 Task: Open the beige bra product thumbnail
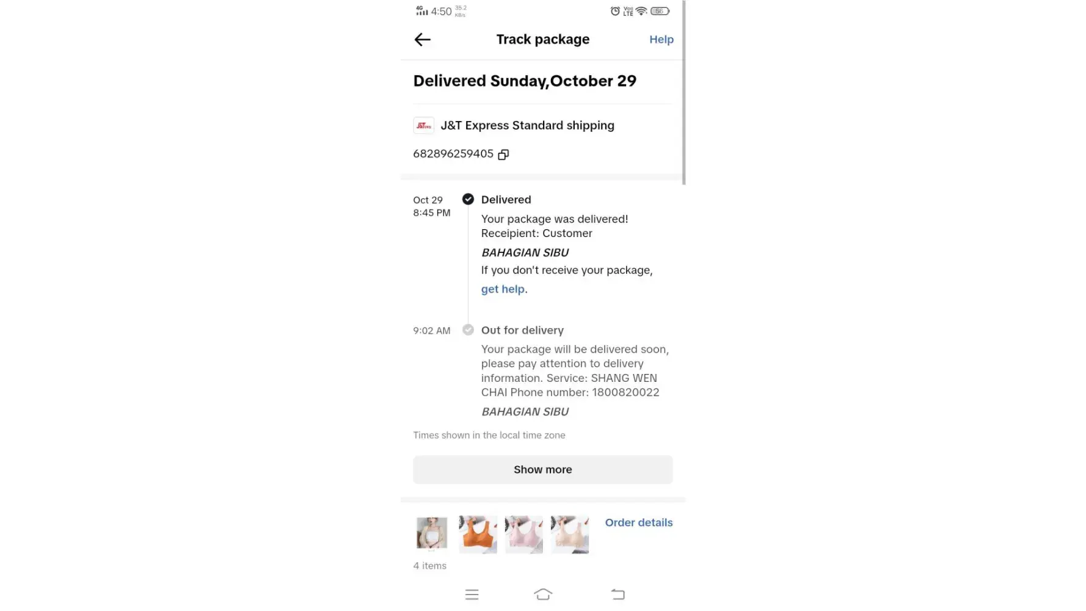[570, 534]
